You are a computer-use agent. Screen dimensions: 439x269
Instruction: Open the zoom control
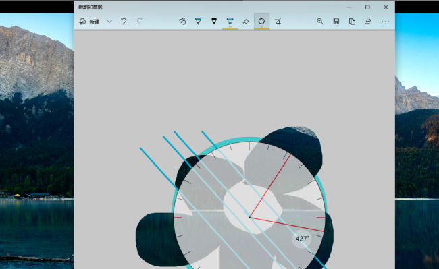(x=320, y=22)
